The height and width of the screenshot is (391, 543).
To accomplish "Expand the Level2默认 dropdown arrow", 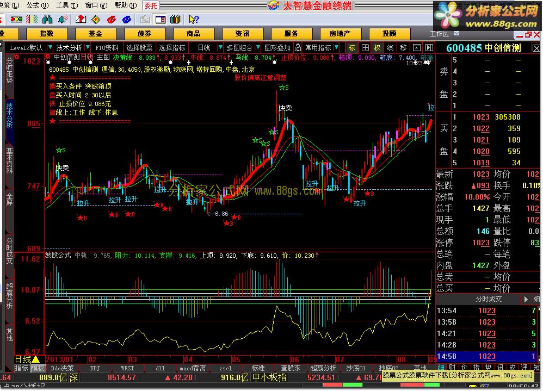I will [50, 47].
